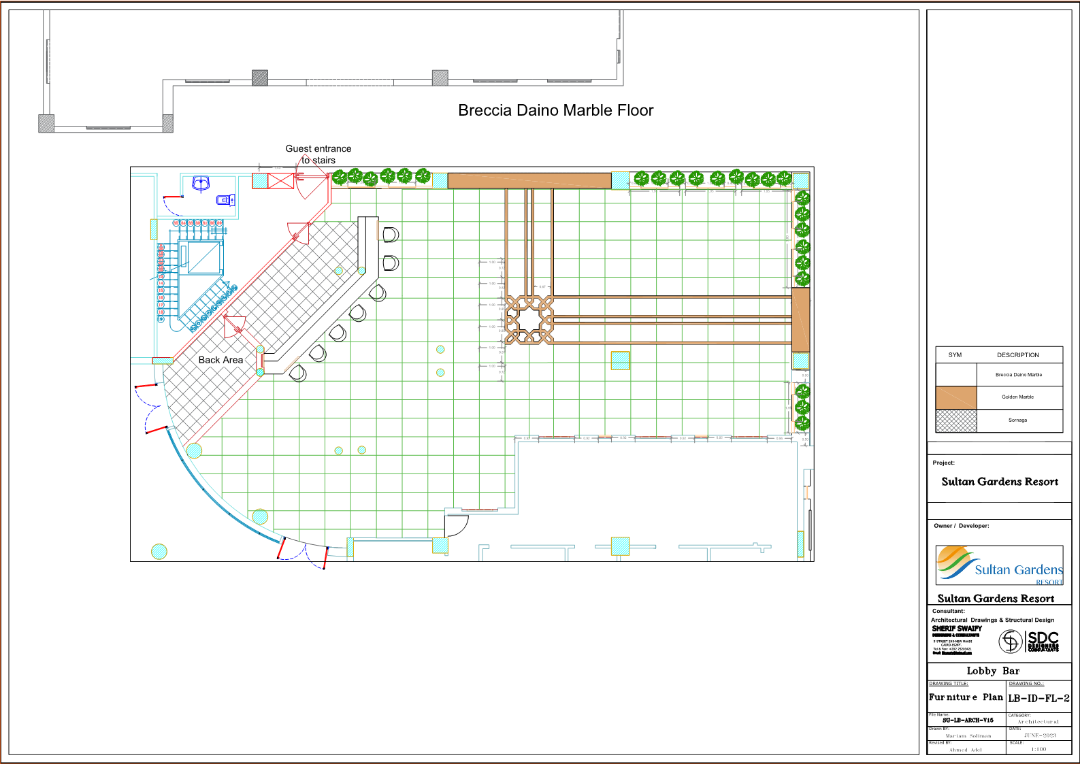Click the scale value 1:100
The height and width of the screenshot is (764, 1080).
pyautogui.click(x=1038, y=749)
